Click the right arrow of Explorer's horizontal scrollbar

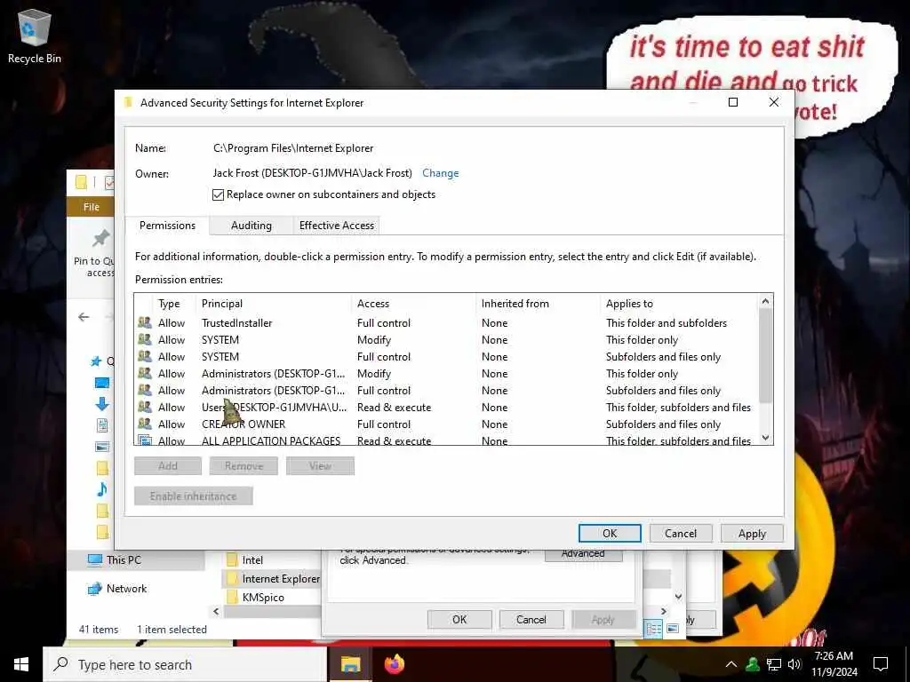[664, 611]
